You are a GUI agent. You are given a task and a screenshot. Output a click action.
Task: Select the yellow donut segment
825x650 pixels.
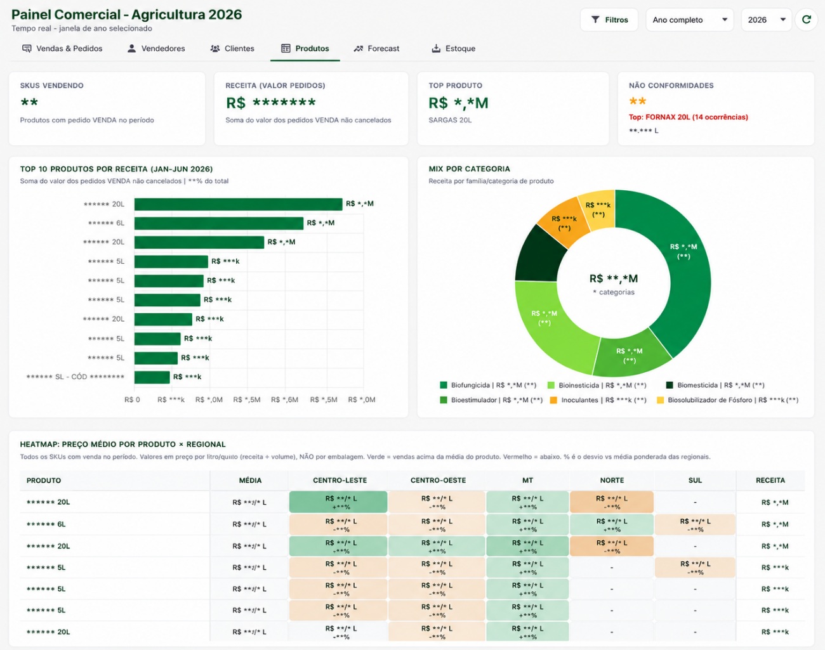(598, 209)
